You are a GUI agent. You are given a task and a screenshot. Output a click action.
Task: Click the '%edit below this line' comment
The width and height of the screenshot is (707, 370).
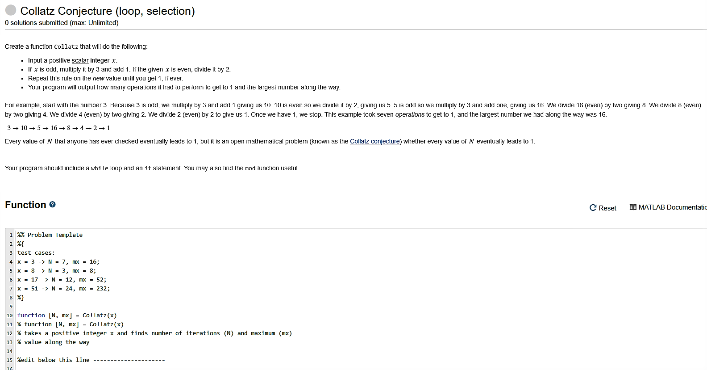[54, 360]
